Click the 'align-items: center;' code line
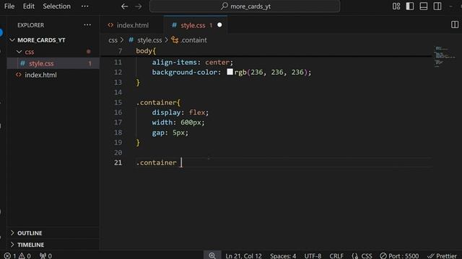The image size is (462, 259). (x=193, y=63)
